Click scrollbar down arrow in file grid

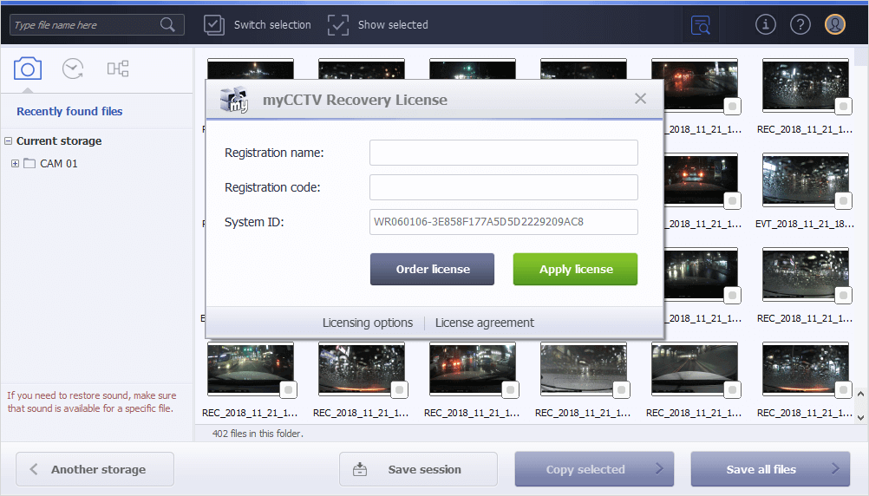tap(860, 417)
